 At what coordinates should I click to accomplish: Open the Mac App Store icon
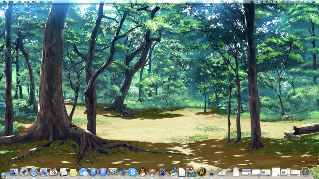pos(103,172)
